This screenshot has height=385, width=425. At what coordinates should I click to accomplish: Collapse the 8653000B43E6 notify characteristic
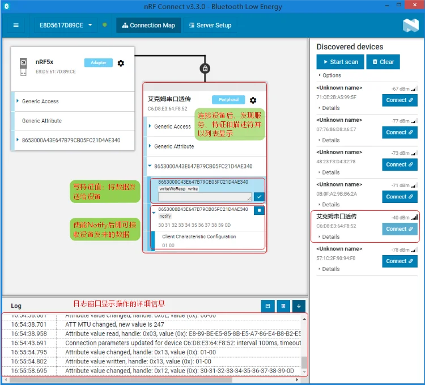pyautogui.click(x=154, y=213)
